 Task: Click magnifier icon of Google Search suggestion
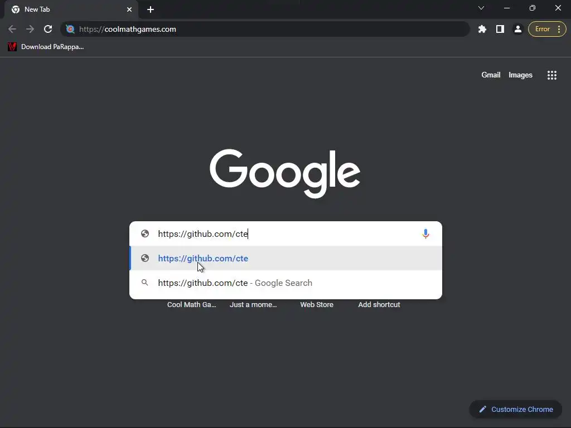(145, 283)
